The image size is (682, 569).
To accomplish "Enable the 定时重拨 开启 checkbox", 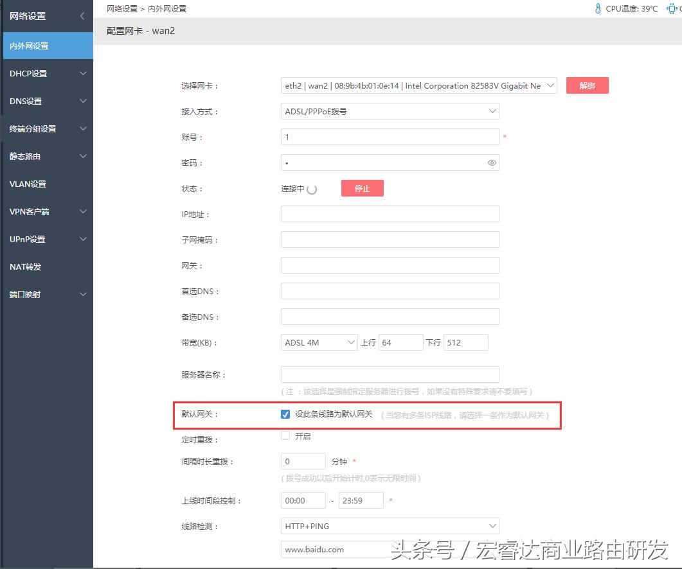I will (x=285, y=435).
